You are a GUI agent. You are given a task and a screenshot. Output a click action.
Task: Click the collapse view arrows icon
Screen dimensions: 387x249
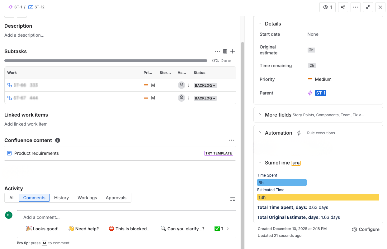(368, 7)
